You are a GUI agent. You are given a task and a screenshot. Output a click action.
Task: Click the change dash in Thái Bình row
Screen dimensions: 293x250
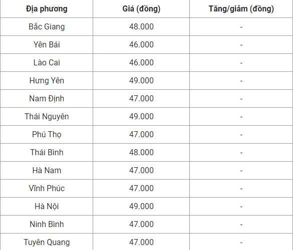click(x=241, y=153)
